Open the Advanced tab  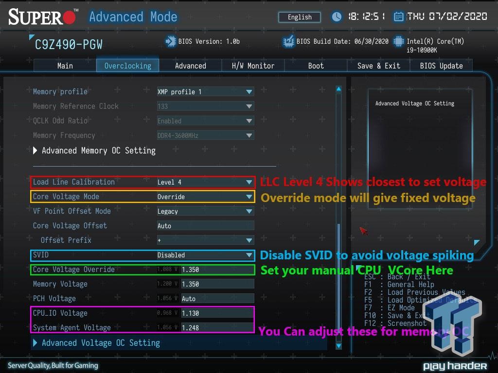tap(191, 66)
